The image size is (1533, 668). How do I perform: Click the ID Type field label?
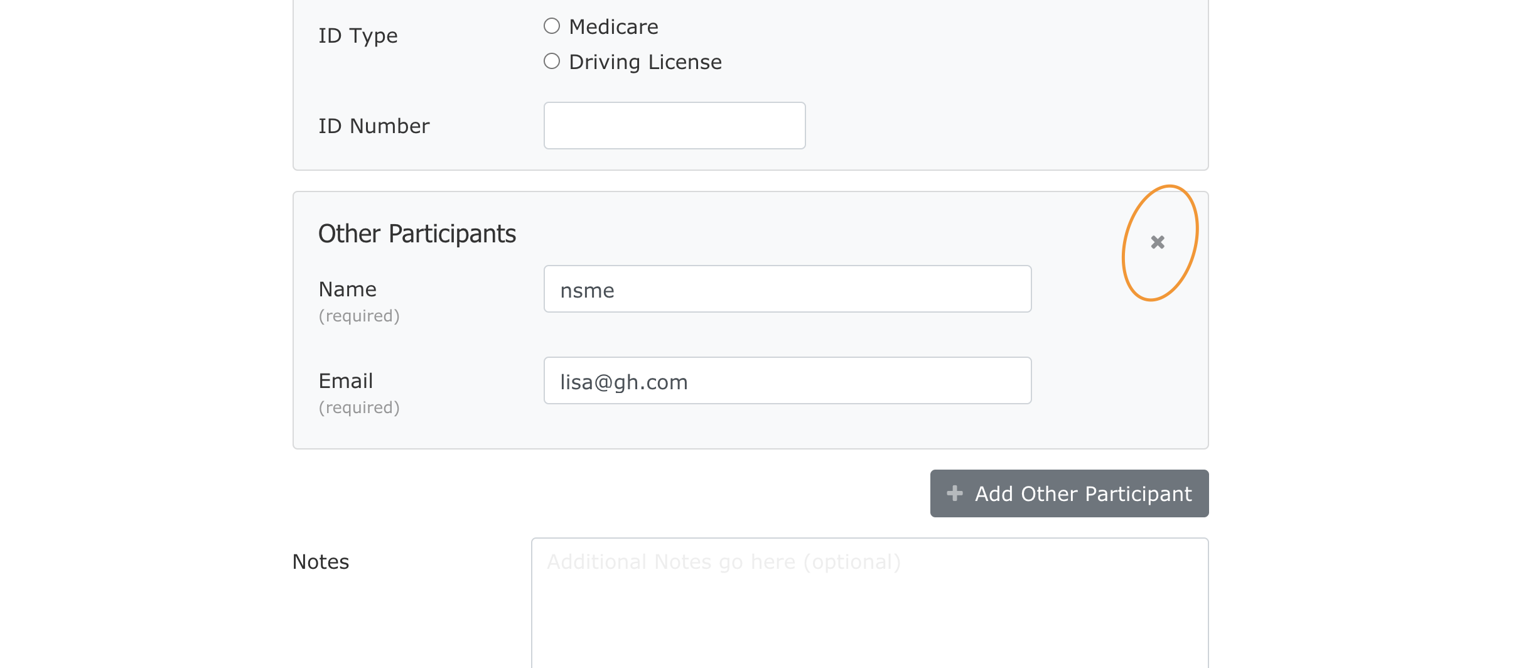coord(358,36)
